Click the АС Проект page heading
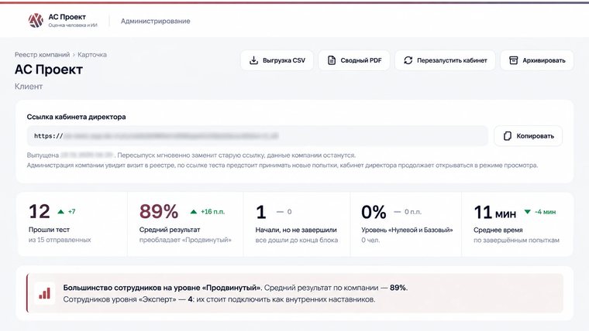This screenshot has height=331, width=589. click(49, 70)
